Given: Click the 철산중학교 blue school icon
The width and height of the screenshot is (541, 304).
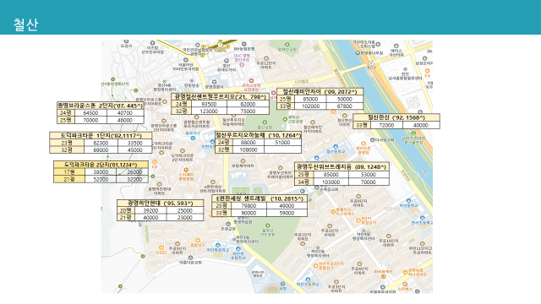Looking at the screenshot, I should click(x=336, y=147).
